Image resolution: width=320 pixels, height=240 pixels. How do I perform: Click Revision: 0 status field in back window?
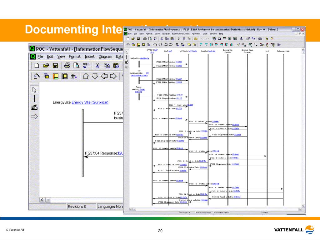pos(77,207)
